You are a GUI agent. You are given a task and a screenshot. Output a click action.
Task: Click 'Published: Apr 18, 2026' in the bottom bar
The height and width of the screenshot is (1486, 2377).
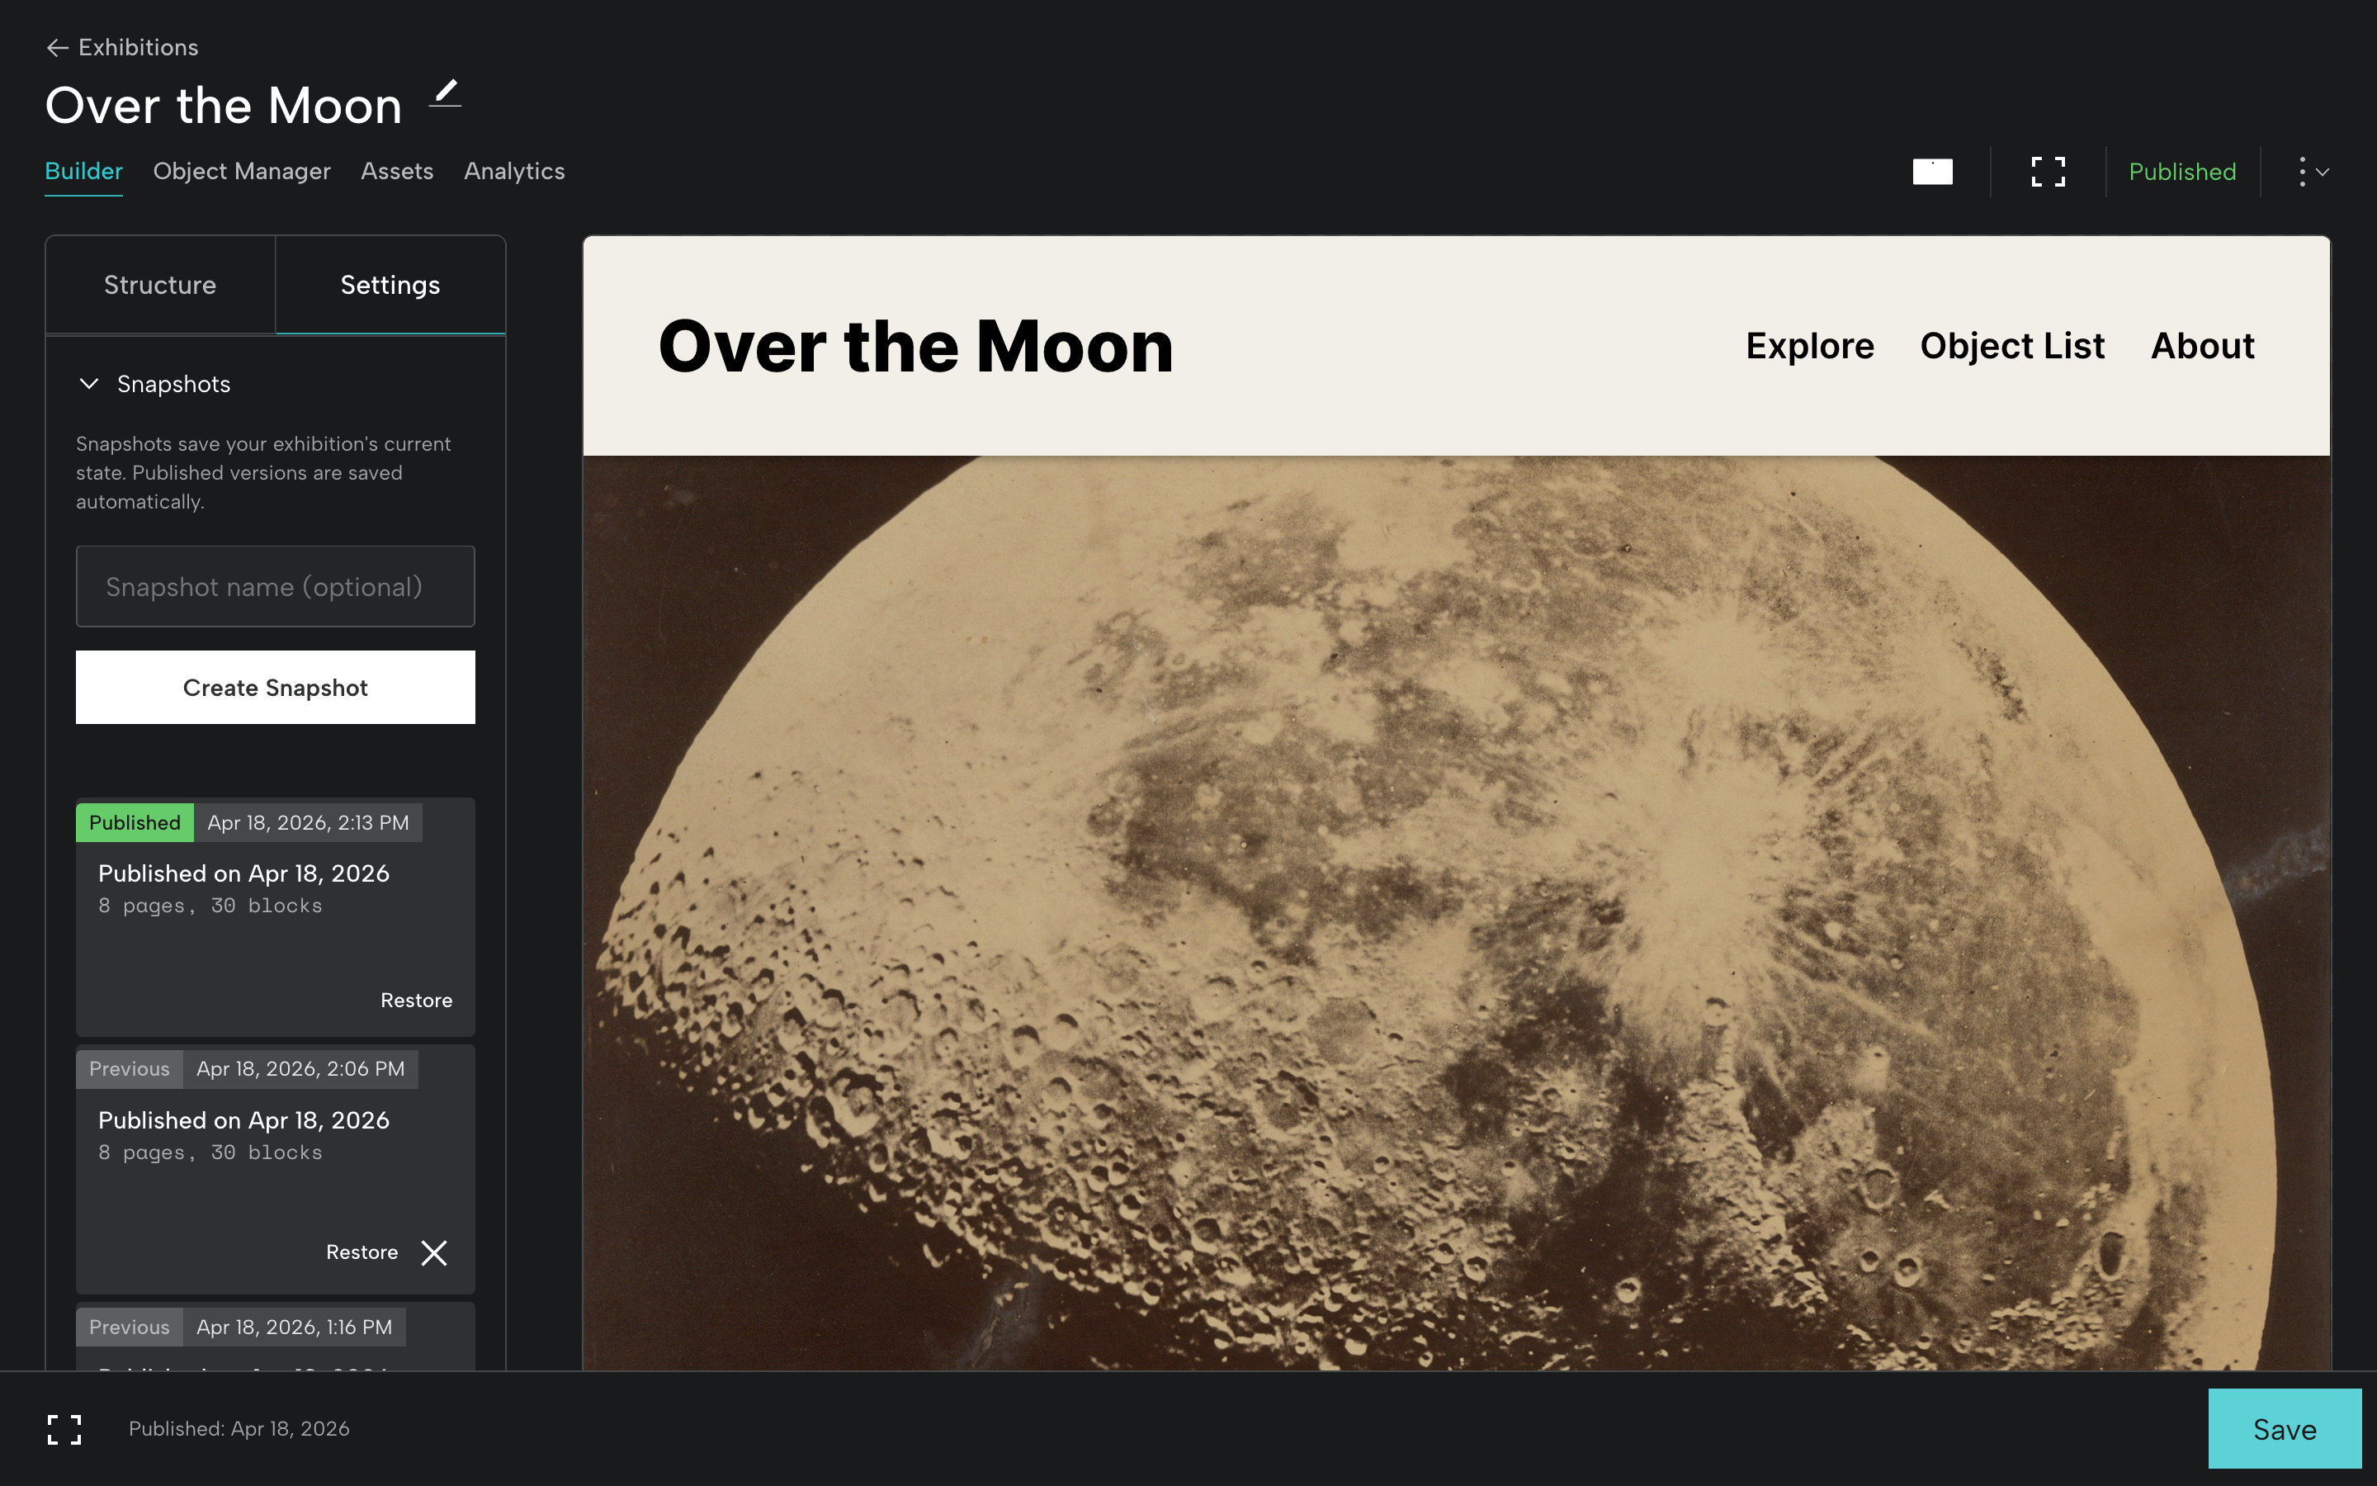(239, 1429)
